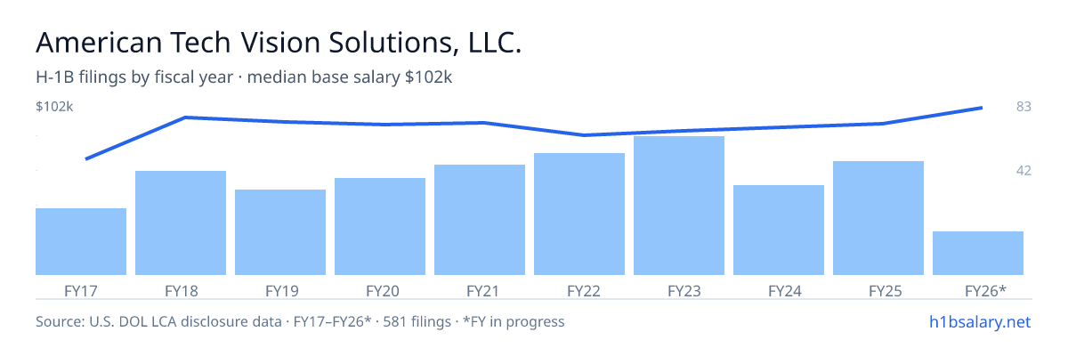Click the chart title American Tech Vision Solutions

tap(279, 43)
